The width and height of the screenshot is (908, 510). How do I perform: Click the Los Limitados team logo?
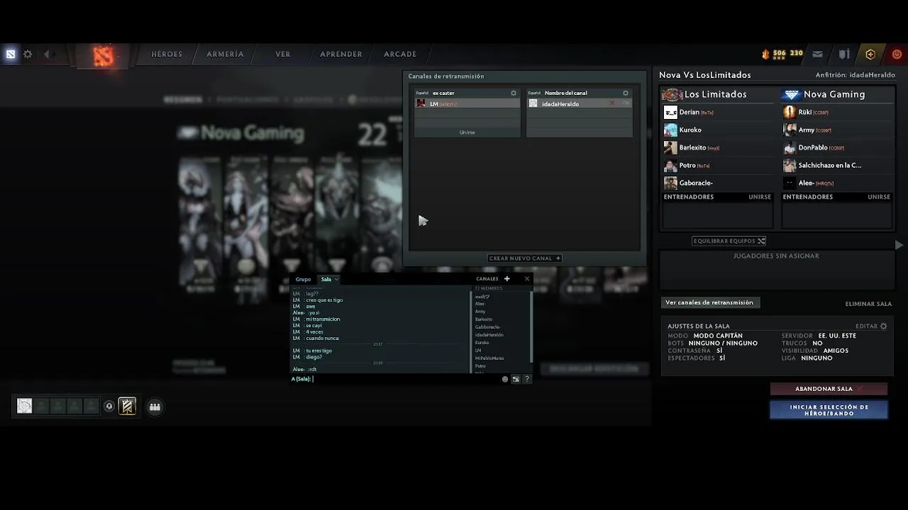(672, 94)
